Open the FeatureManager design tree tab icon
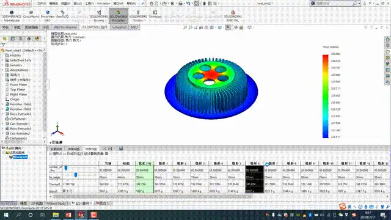 (x=4, y=38)
